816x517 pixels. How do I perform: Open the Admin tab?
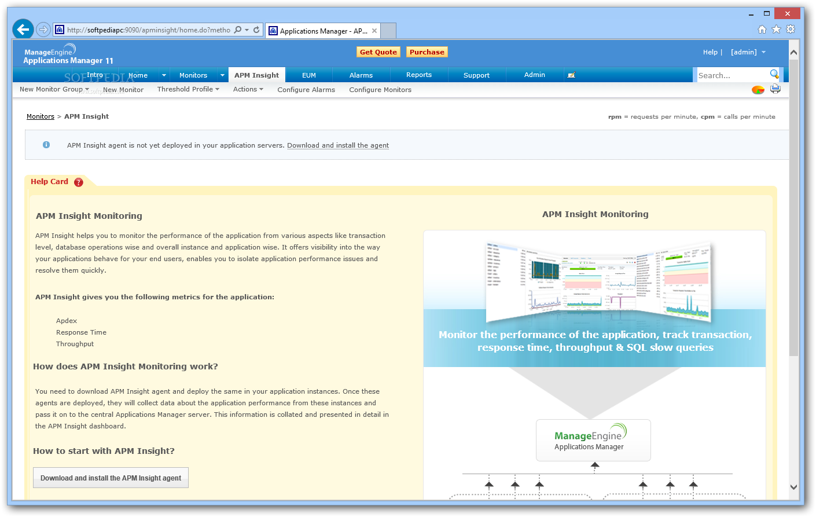pos(535,75)
